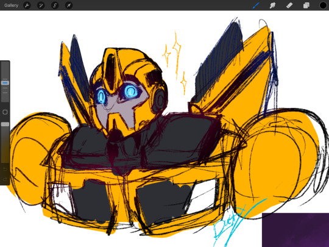Open the Actions wrench menu
Viewport: 329px width, 247px height.
pos(27,5)
